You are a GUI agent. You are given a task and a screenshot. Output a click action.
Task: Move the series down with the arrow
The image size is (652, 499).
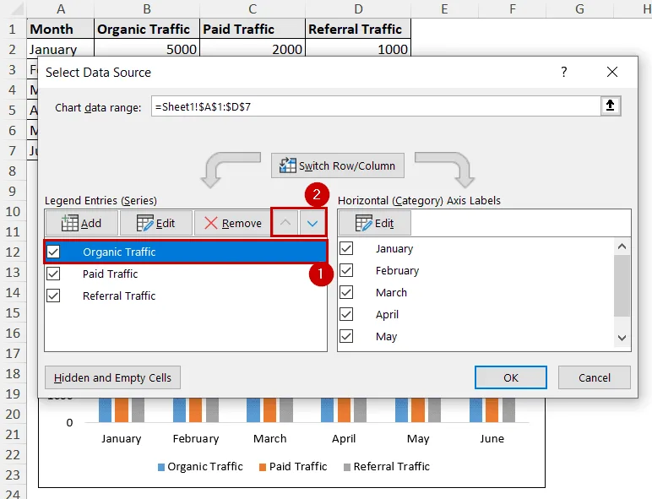click(312, 223)
